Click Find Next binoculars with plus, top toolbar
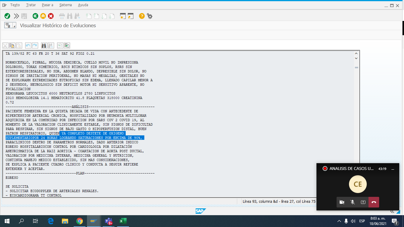The width and height of the screenshot is (404, 227). point(77,16)
